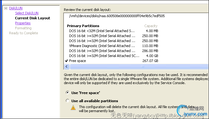Select the Use 'Free space' radio button

[x=68, y=93]
